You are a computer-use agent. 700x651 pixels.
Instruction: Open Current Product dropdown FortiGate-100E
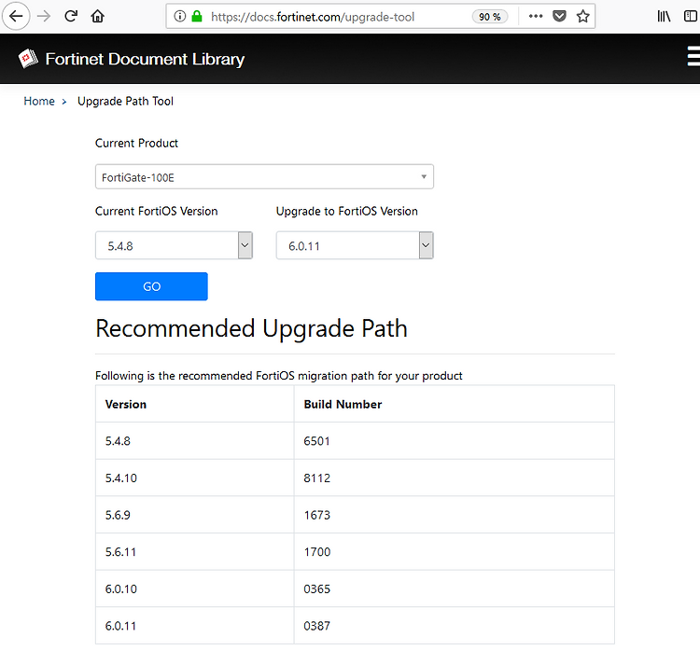click(264, 177)
